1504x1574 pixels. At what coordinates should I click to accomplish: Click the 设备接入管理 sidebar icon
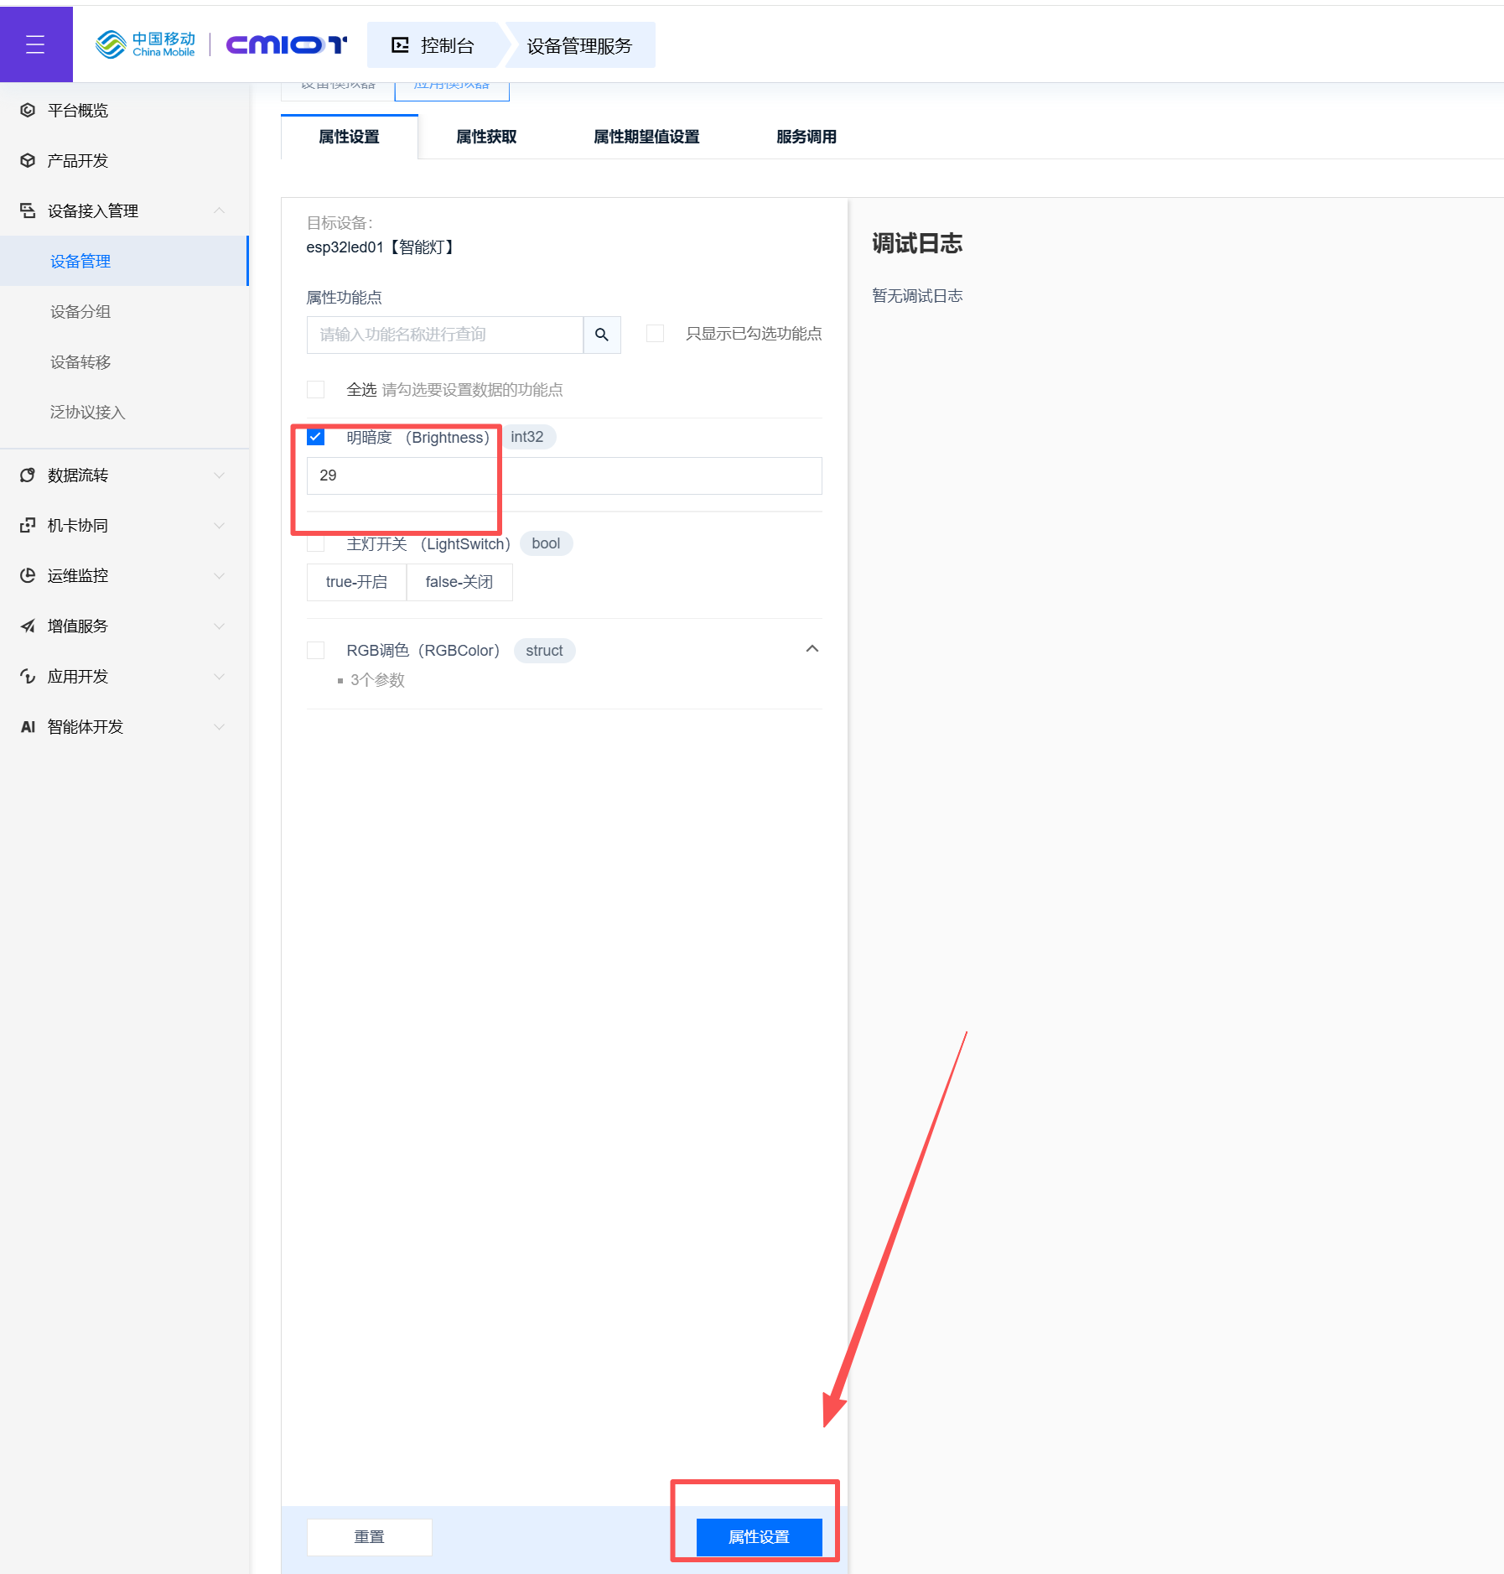click(28, 210)
